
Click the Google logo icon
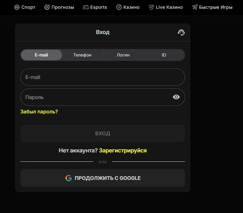pyautogui.click(x=69, y=178)
